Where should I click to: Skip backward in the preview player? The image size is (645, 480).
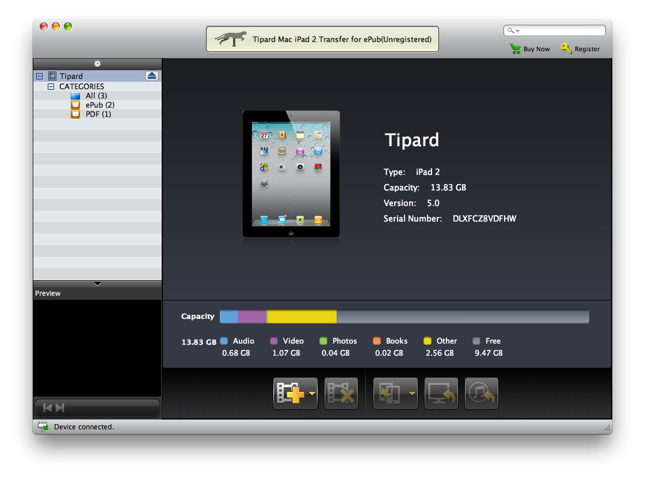[x=48, y=408]
